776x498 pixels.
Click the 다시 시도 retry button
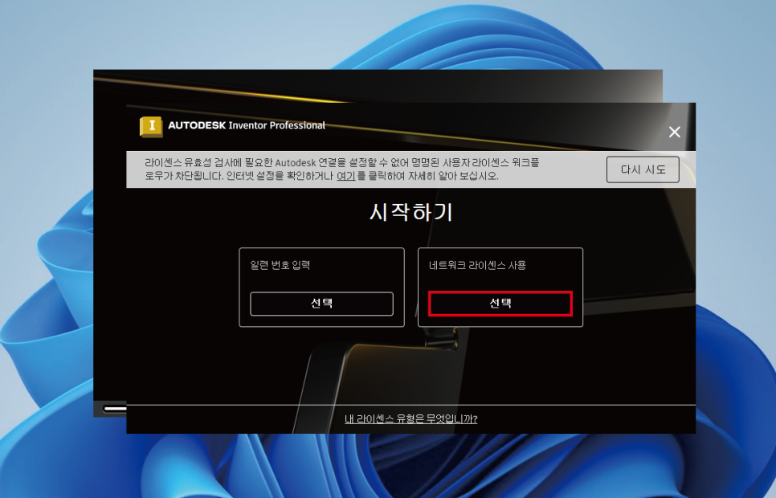643,169
